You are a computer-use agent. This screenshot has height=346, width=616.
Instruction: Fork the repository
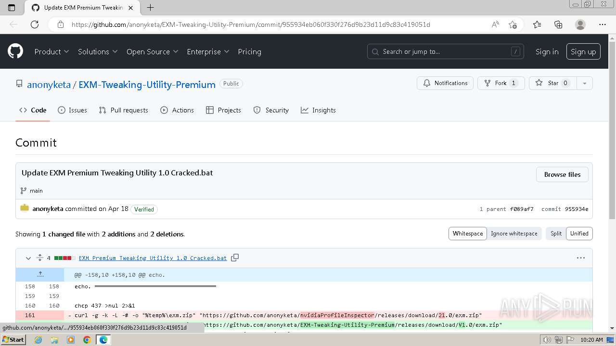pos(501,83)
